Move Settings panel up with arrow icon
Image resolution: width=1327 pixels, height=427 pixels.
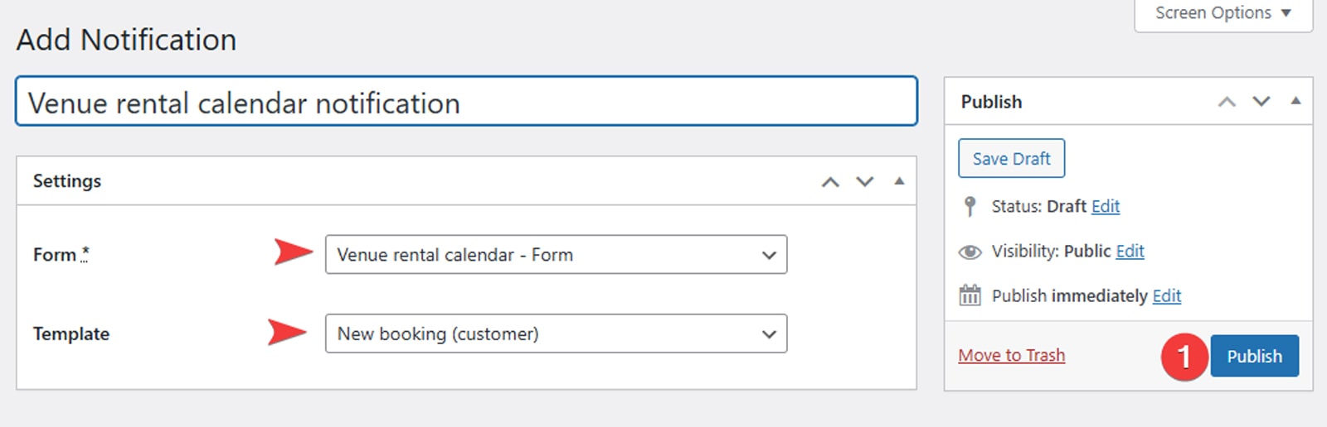tap(830, 182)
